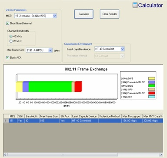Click the Bandwidth column header
This screenshot has width=167, height=158.
(x=32, y=116)
